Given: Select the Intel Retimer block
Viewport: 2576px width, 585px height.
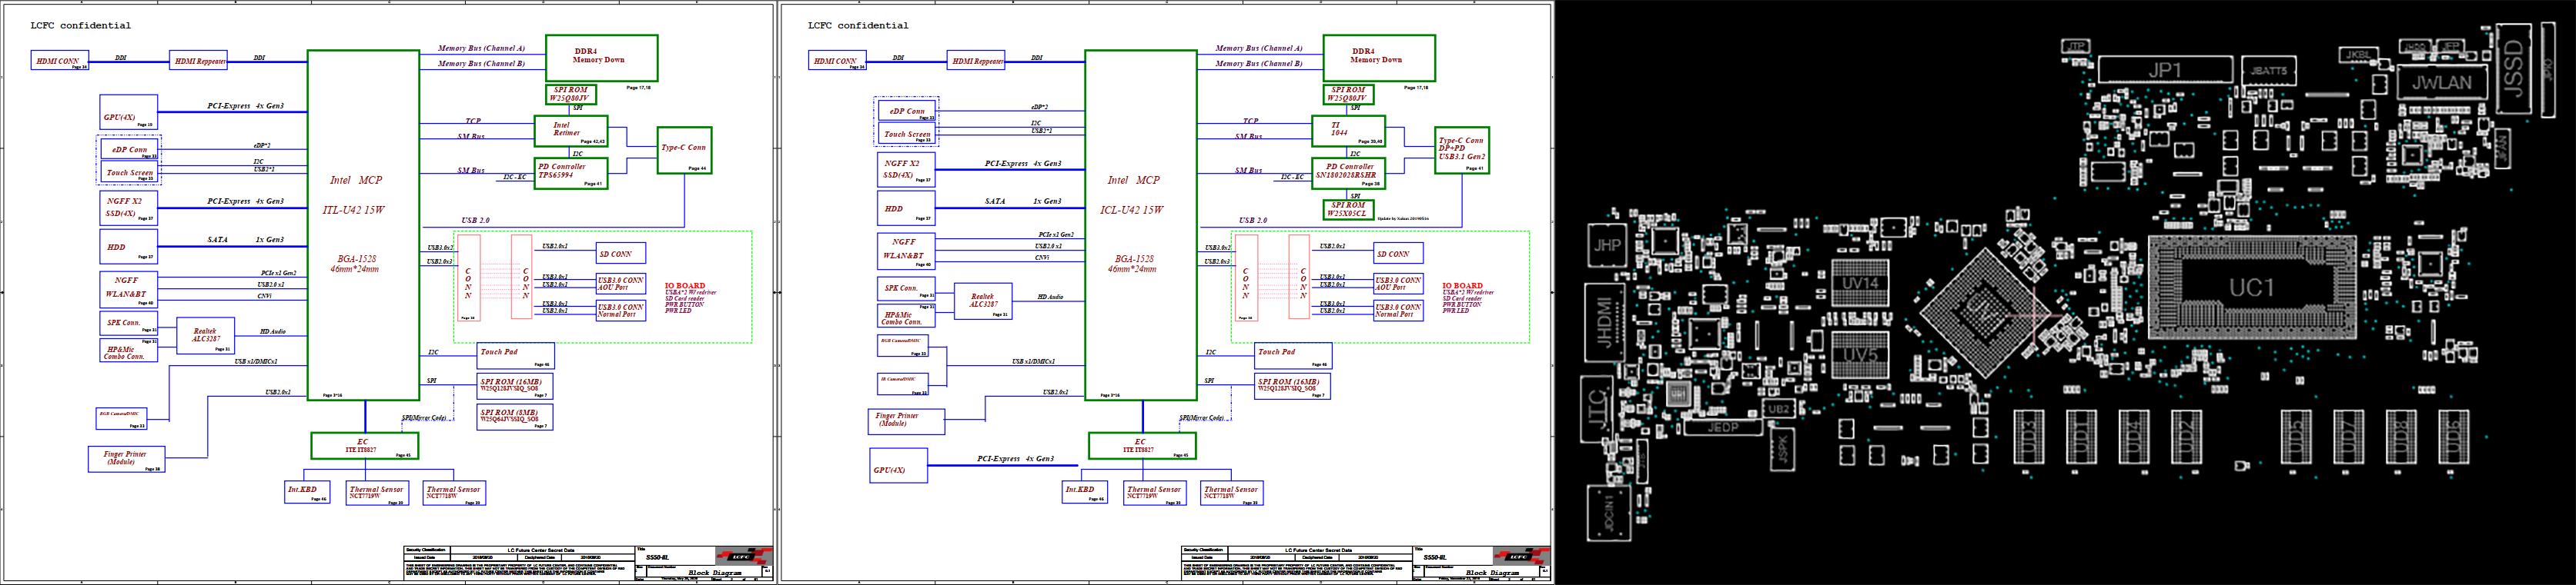Looking at the screenshot, I should click(570, 131).
